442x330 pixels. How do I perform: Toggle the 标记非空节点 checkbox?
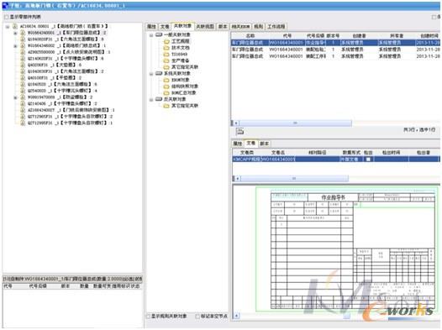coord(197,317)
